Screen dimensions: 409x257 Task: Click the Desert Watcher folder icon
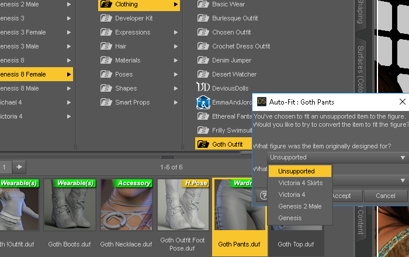pos(203,74)
